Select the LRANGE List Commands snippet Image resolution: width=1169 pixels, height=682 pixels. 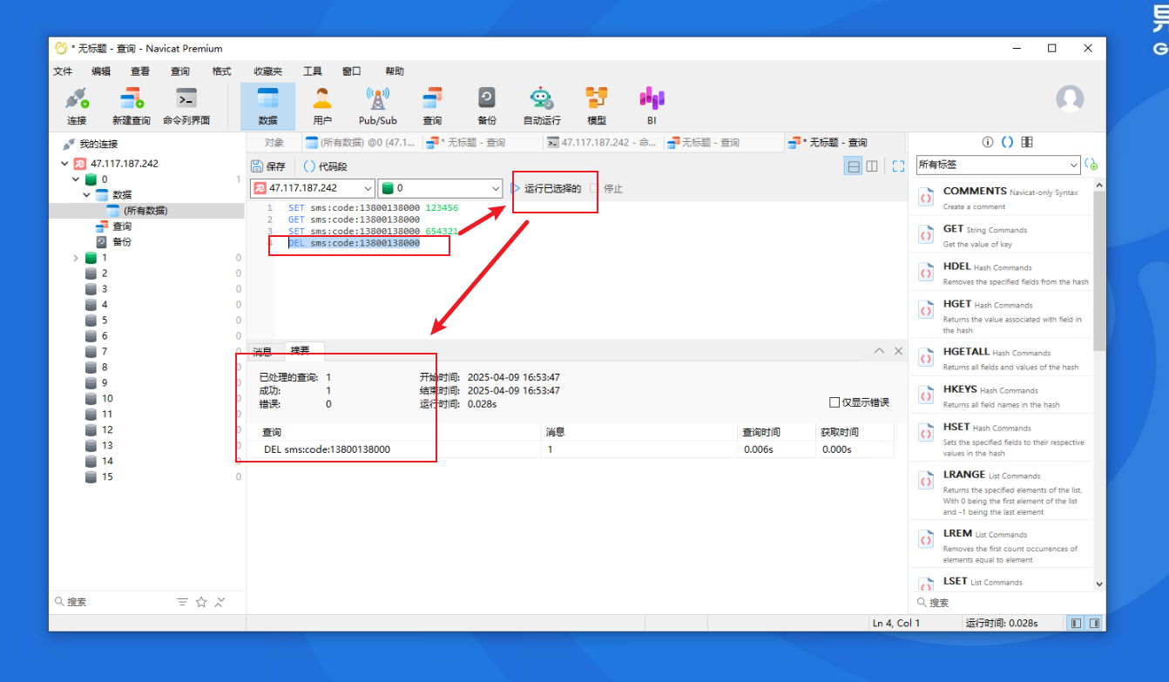click(1001, 493)
